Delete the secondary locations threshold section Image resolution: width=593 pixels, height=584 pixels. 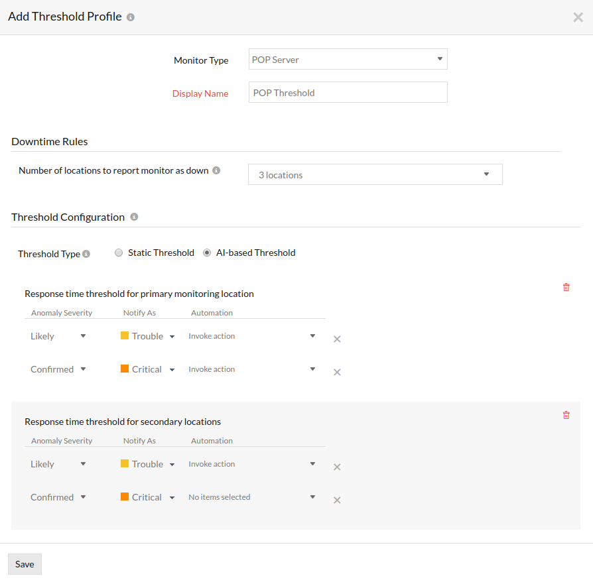(566, 415)
